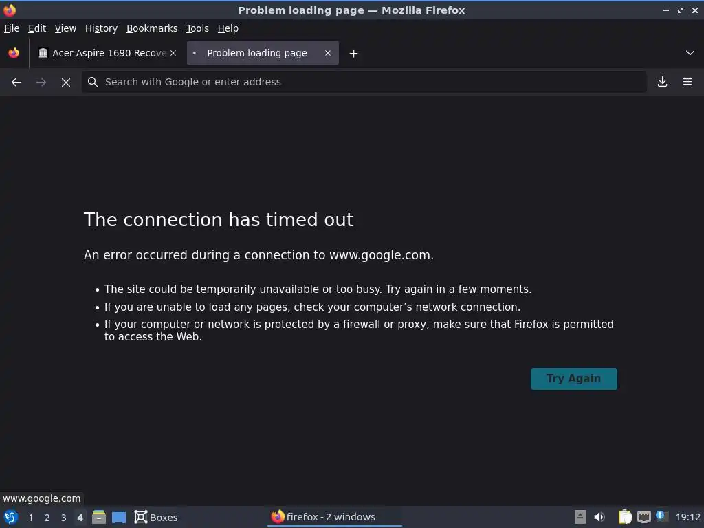Open the Help menu
The height and width of the screenshot is (528, 704).
228,28
